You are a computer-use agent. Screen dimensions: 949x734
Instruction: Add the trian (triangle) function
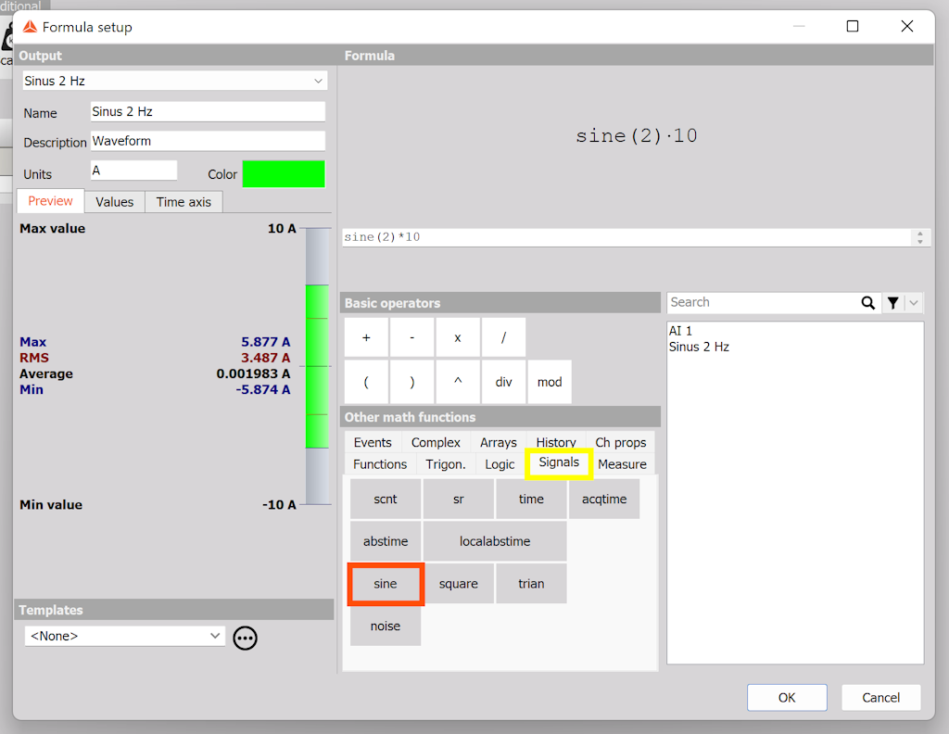click(531, 583)
